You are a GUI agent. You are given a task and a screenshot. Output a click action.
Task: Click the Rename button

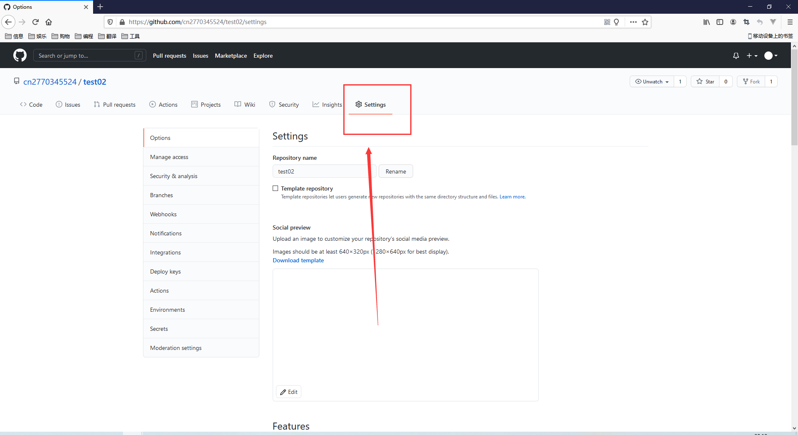click(396, 171)
